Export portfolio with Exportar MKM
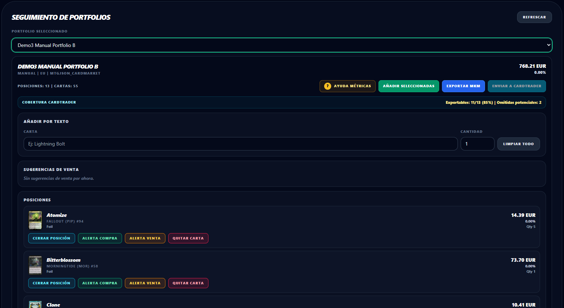 [x=463, y=86]
